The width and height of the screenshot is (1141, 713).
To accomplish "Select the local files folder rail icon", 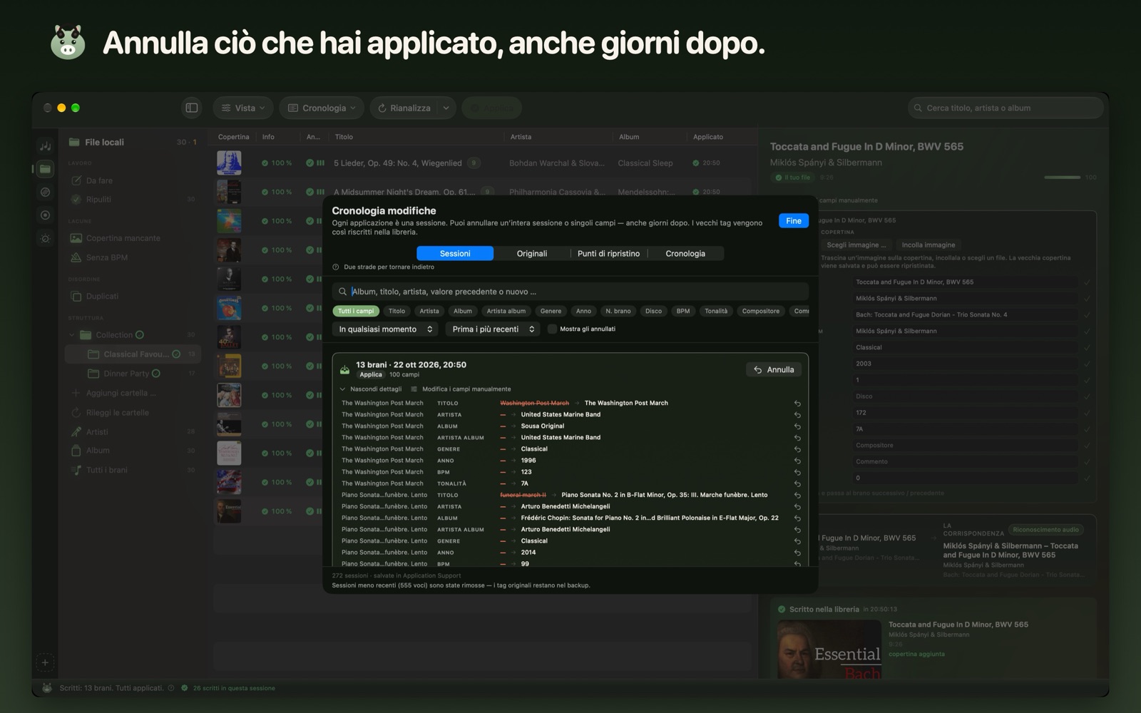I will 45,169.
